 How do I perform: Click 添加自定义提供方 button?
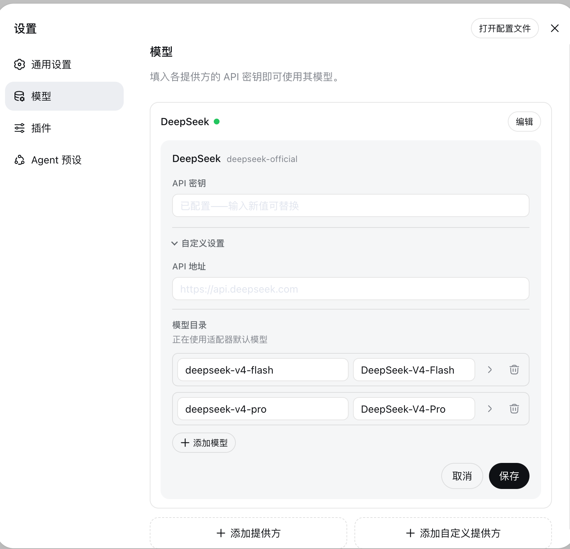tap(453, 533)
